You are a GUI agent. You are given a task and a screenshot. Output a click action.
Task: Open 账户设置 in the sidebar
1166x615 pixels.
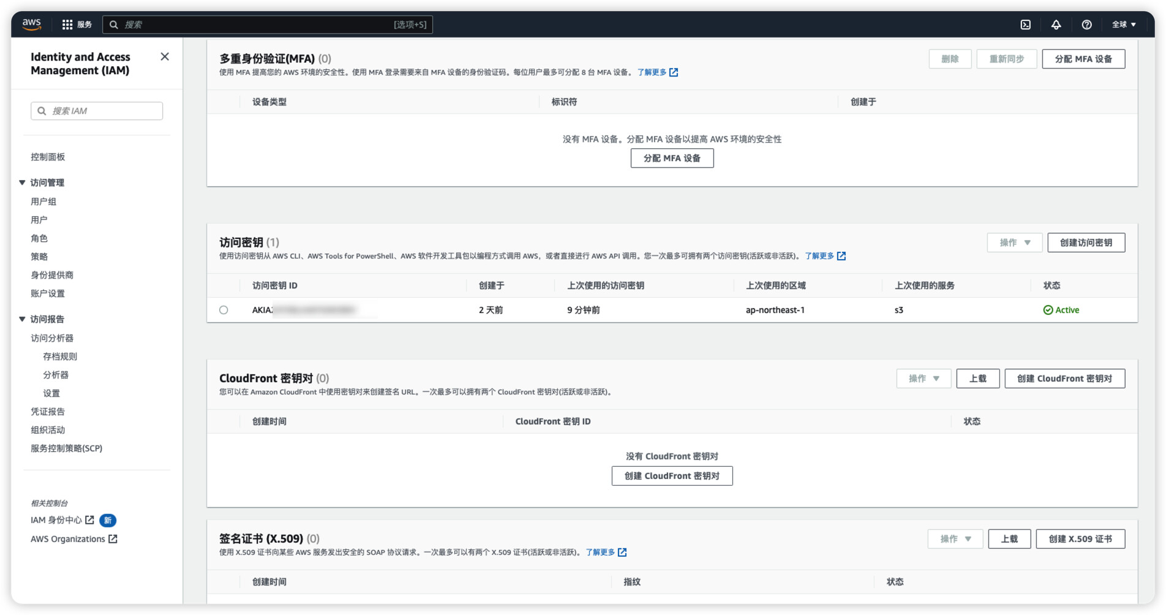point(48,293)
